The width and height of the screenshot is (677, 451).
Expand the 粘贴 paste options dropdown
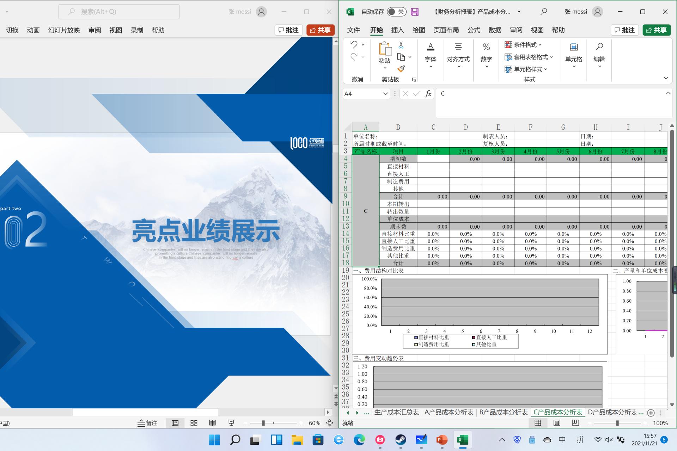(385, 68)
